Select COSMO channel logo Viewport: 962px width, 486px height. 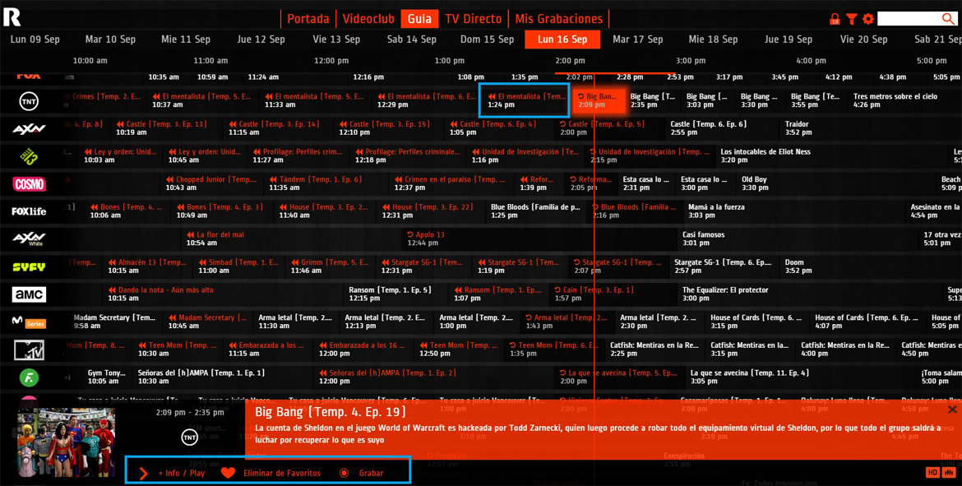(x=29, y=183)
